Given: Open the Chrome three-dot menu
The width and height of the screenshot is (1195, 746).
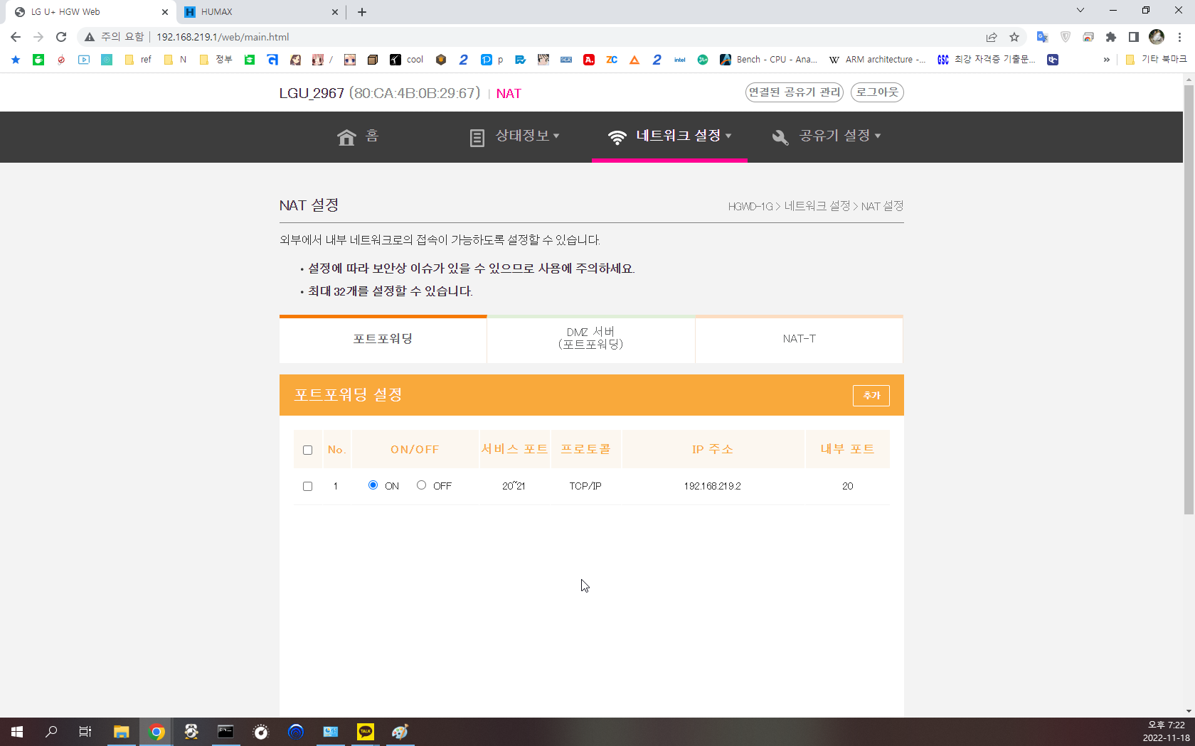Looking at the screenshot, I should pyautogui.click(x=1179, y=37).
